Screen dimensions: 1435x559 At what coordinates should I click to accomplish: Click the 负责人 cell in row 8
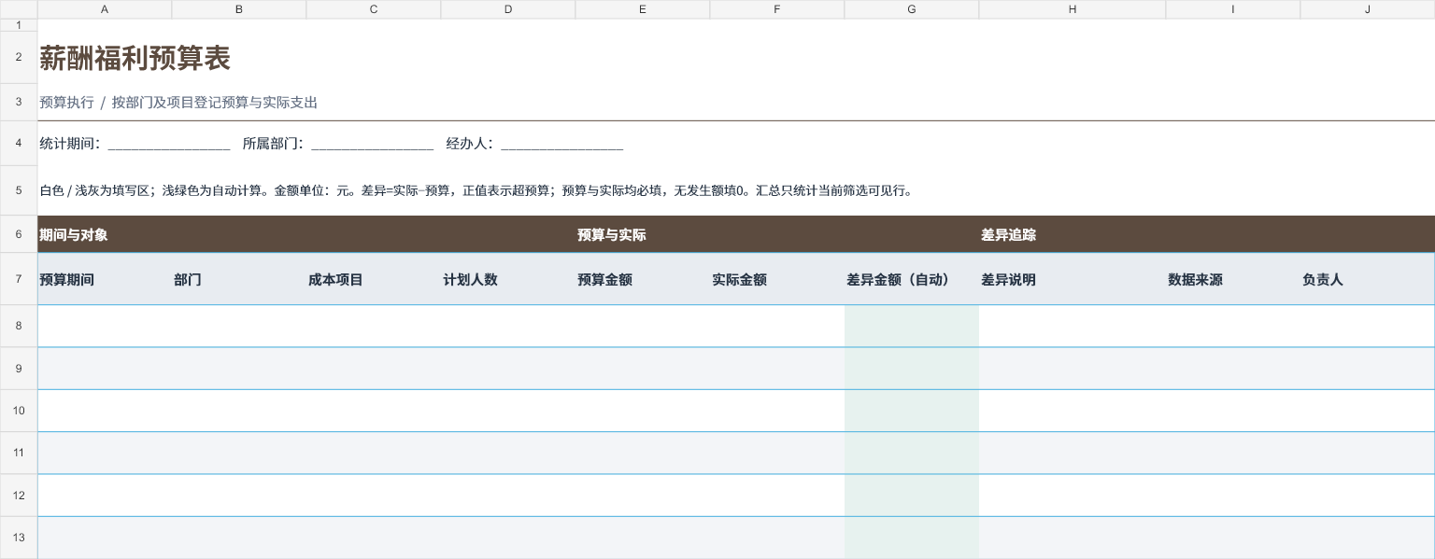1368,326
